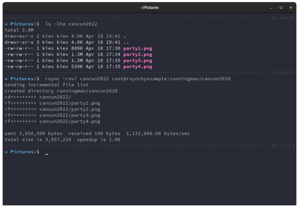Close the terminal window
This screenshot has width=299, height=208.
point(290,8)
